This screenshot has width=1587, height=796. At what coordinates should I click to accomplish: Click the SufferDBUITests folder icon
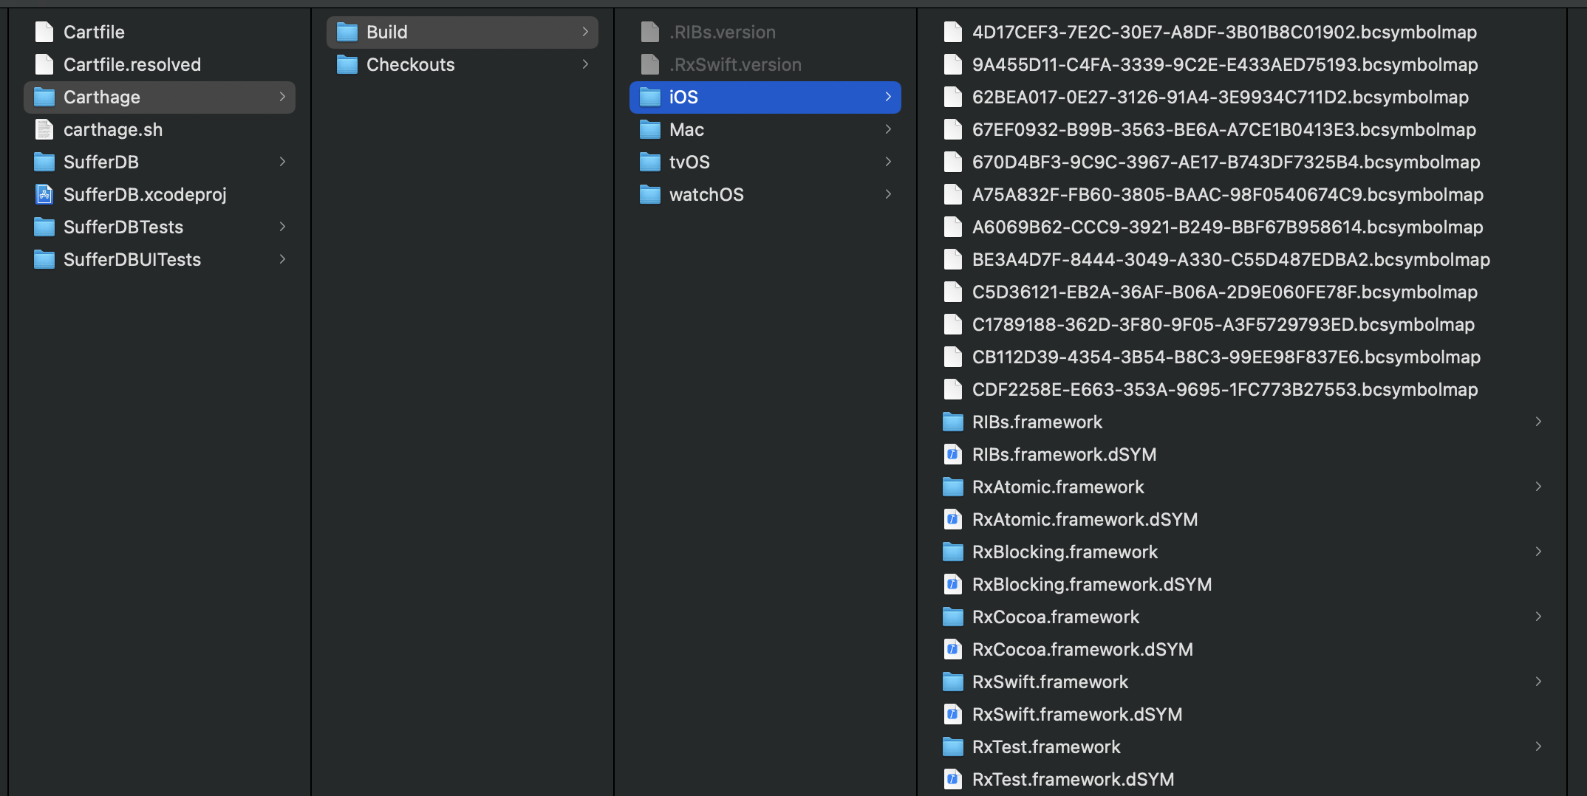click(44, 259)
